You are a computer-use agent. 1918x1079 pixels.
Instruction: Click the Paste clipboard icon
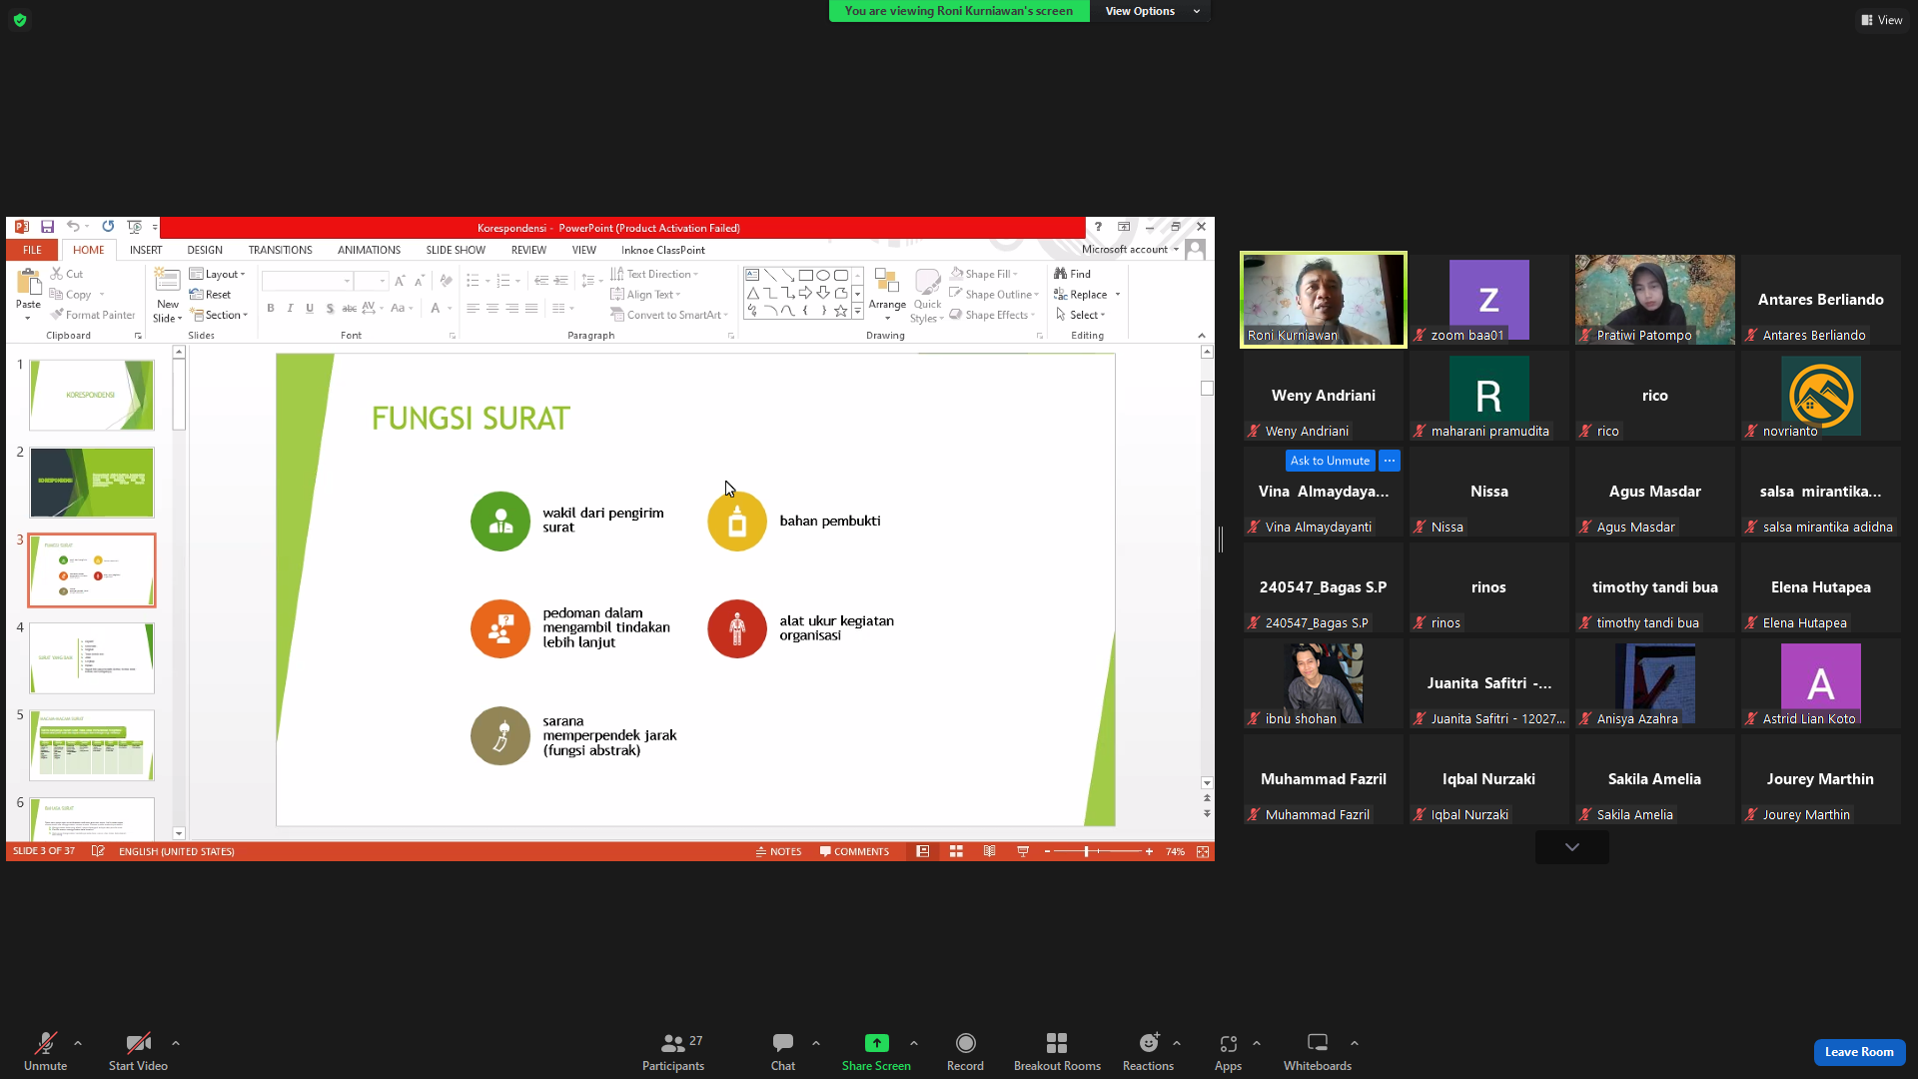[28, 284]
